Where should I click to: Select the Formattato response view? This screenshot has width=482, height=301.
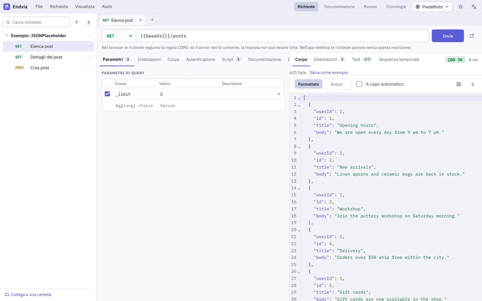tap(308, 84)
